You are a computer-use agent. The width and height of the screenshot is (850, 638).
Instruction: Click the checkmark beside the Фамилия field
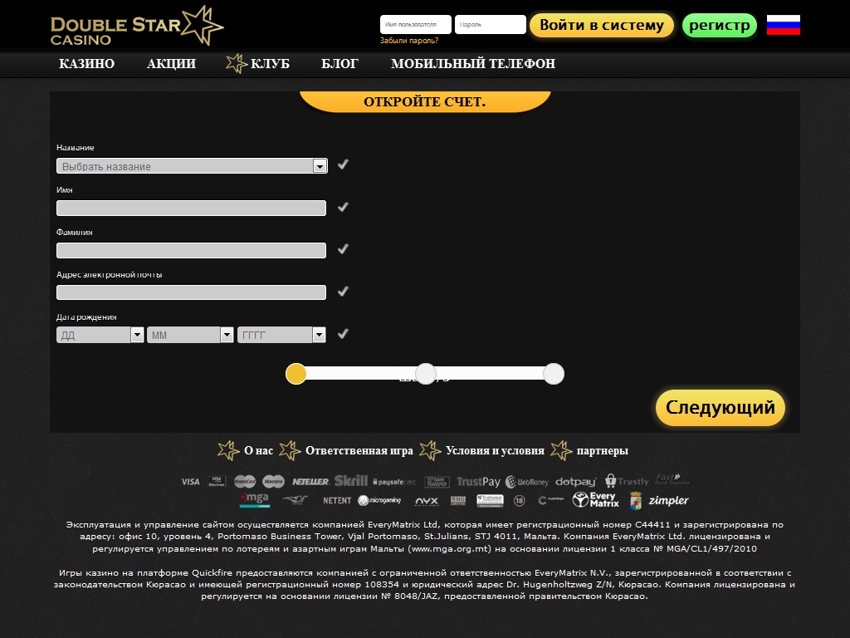[x=343, y=249]
